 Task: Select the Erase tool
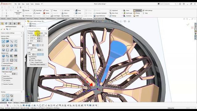[x=46, y=10]
